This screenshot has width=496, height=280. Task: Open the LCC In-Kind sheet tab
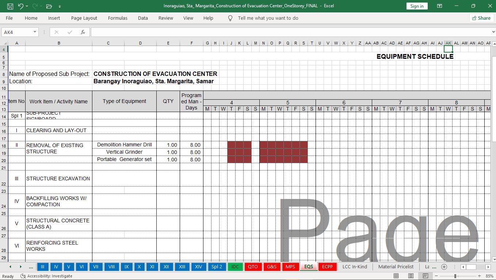point(355,267)
